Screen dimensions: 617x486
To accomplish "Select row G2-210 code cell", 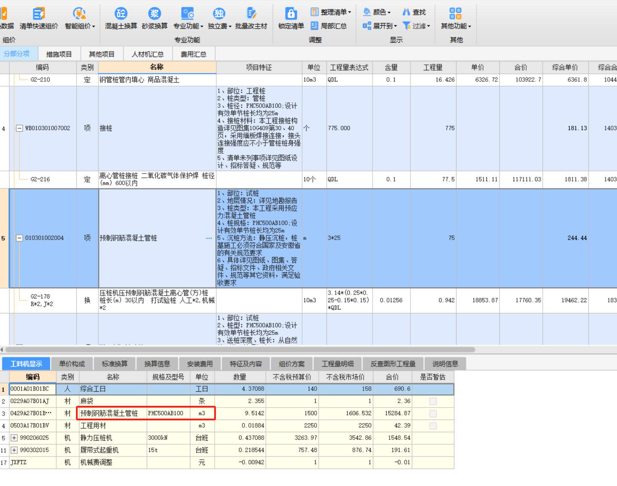I will [43, 80].
